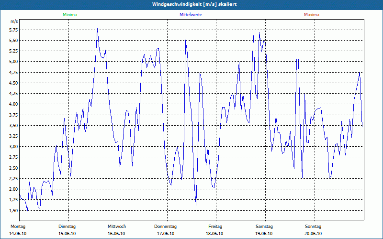Click the date 16.06.10

(116, 234)
